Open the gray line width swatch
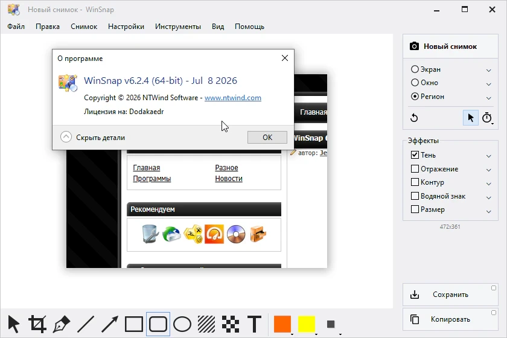Image resolution: width=507 pixels, height=338 pixels. point(331,324)
